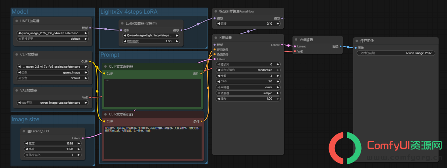Viewport: 447px width, 168px height.
Task: Open the 类型 qwen_image dropdown
Action: [53, 72]
